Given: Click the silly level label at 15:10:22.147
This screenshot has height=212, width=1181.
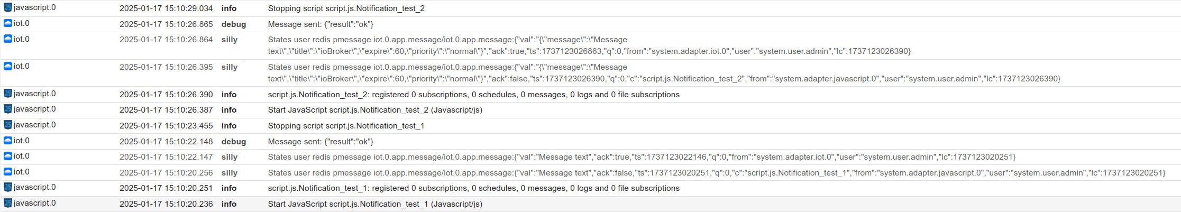Looking at the screenshot, I should coord(230,157).
